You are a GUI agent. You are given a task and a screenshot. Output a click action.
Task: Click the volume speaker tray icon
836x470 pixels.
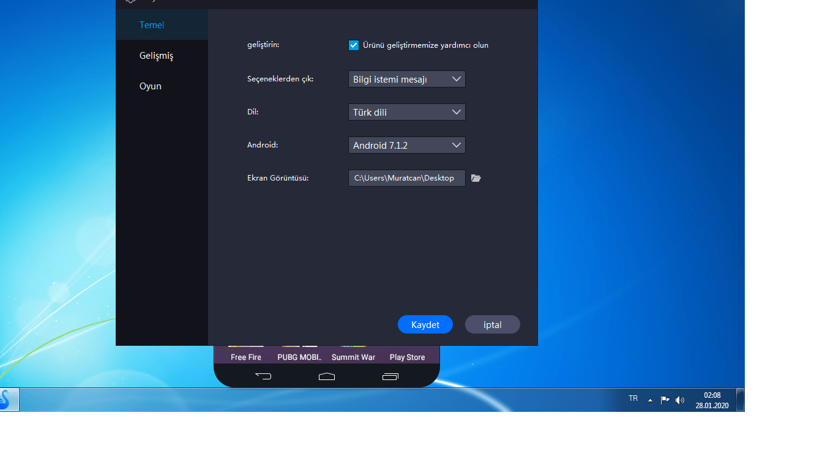680,400
